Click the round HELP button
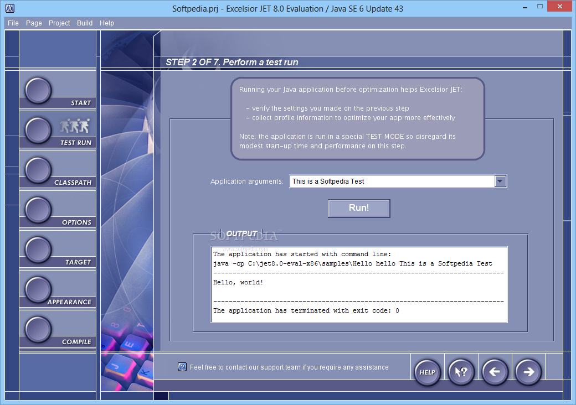This screenshot has width=576, height=405. [x=427, y=372]
